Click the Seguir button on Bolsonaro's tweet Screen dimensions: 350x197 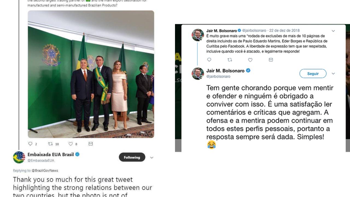[x=313, y=74]
